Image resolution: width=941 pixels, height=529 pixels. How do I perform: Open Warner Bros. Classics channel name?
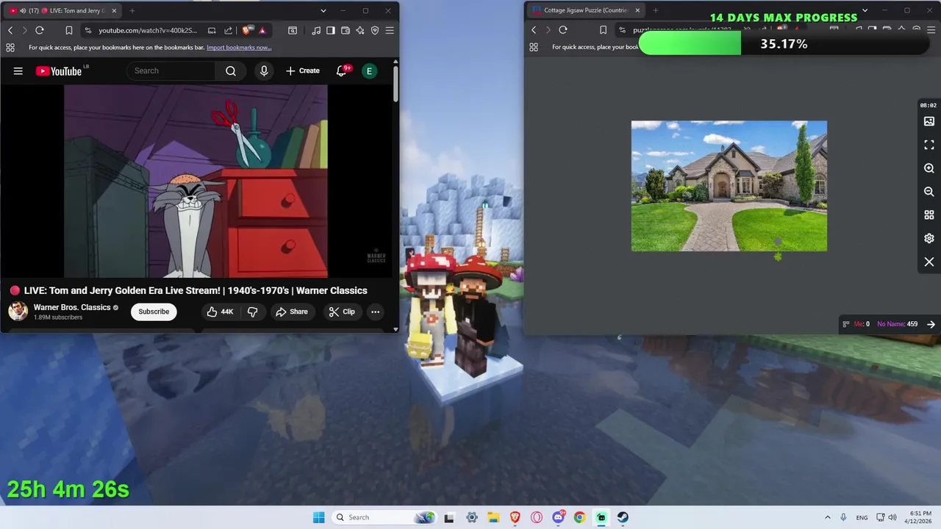(72, 307)
